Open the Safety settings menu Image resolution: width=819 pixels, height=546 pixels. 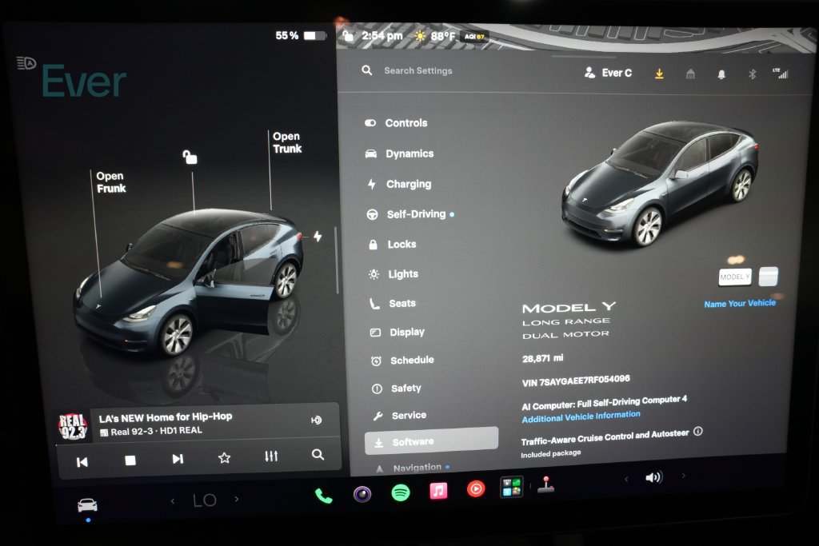tap(397, 389)
